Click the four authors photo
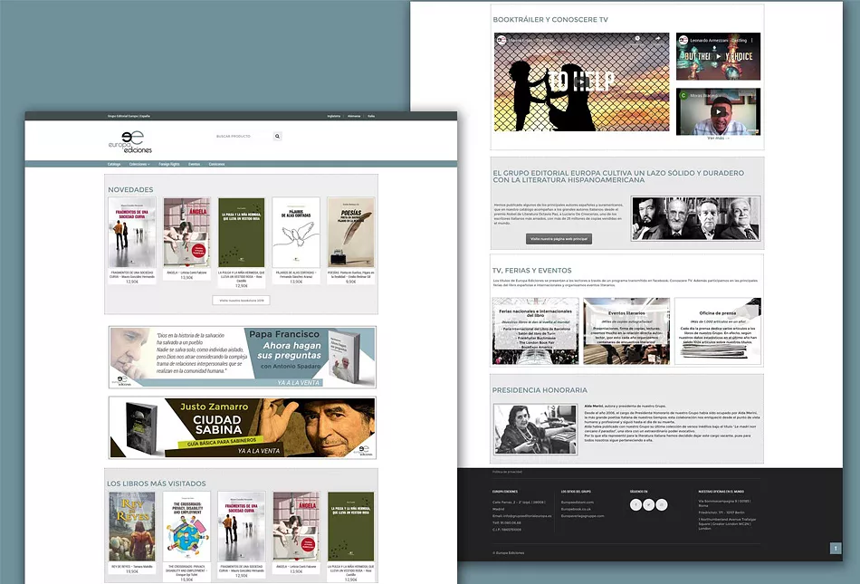 coord(696,218)
